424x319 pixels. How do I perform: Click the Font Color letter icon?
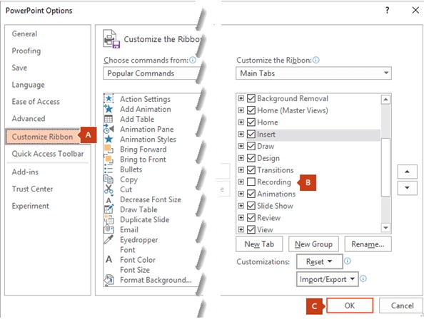click(x=108, y=259)
